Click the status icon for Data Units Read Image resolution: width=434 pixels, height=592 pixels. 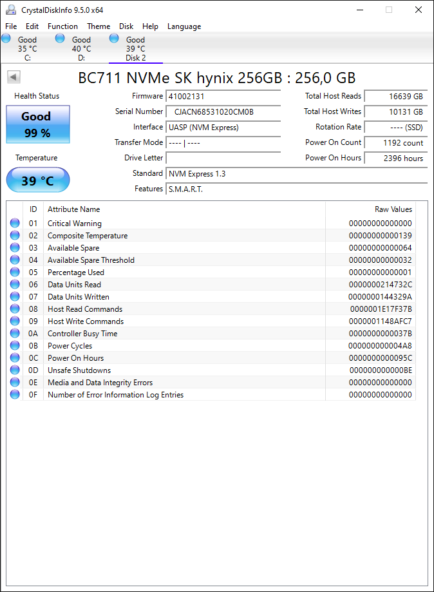tap(15, 284)
